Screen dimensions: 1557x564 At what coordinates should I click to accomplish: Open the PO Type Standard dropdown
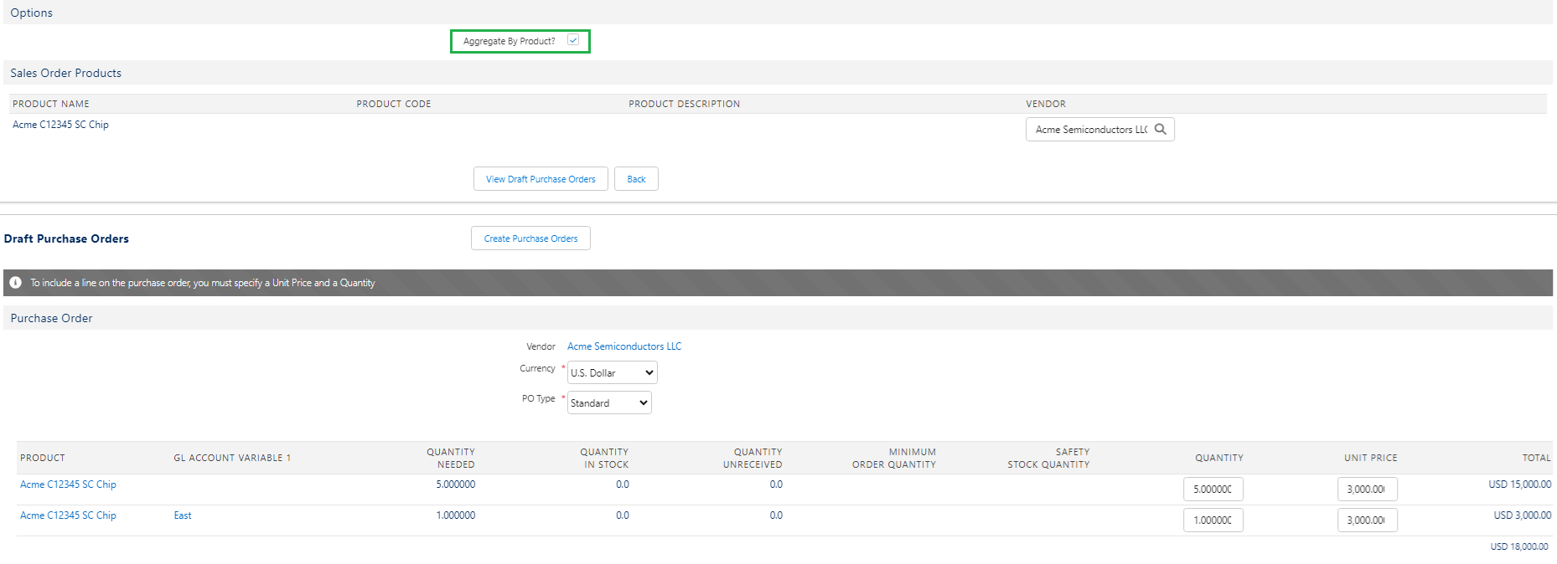[609, 402]
